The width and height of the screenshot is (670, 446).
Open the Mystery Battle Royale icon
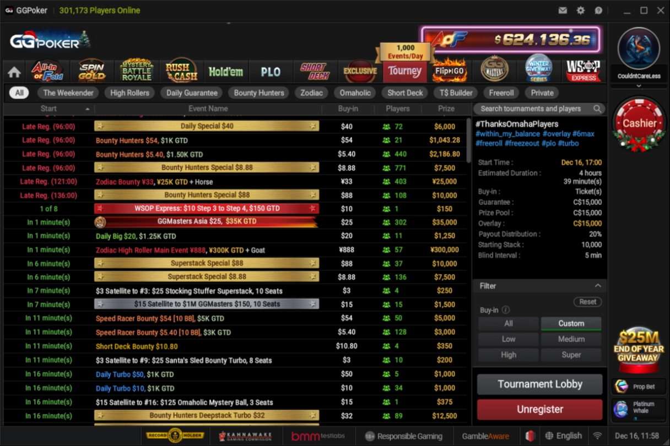click(x=137, y=70)
